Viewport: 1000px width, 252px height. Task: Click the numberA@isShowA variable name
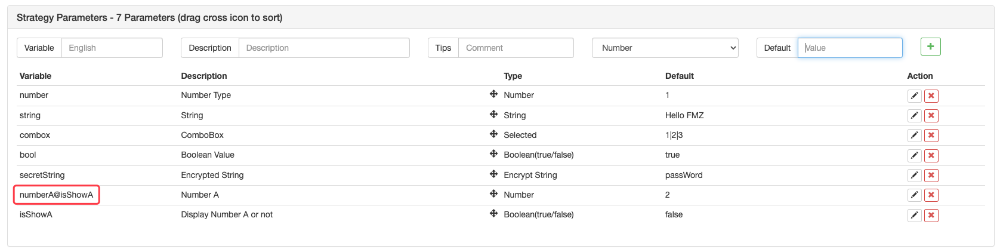pyautogui.click(x=57, y=195)
